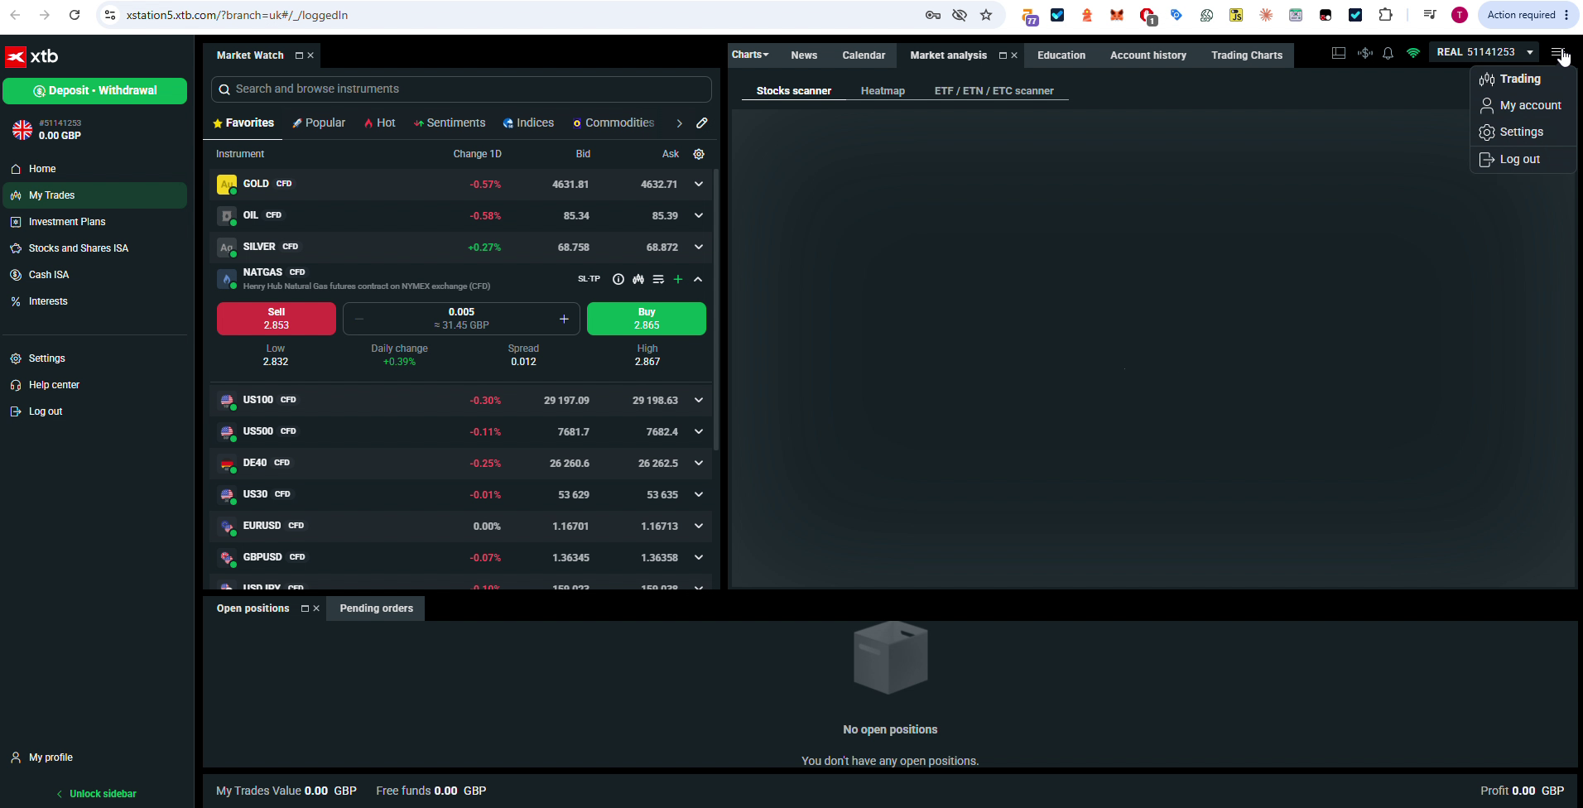The width and height of the screenshot is (1583, 808).
Task: Open the Pending orders tab
Action: click(x=376, y=608)
